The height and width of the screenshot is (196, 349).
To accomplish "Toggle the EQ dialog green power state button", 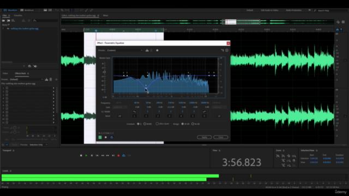I will pos(100,137).
